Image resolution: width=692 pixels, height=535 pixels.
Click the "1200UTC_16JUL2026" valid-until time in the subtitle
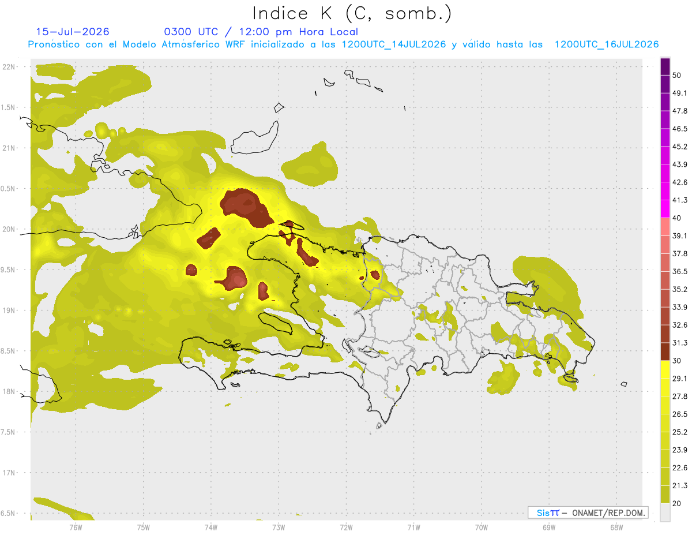point(607,44)
